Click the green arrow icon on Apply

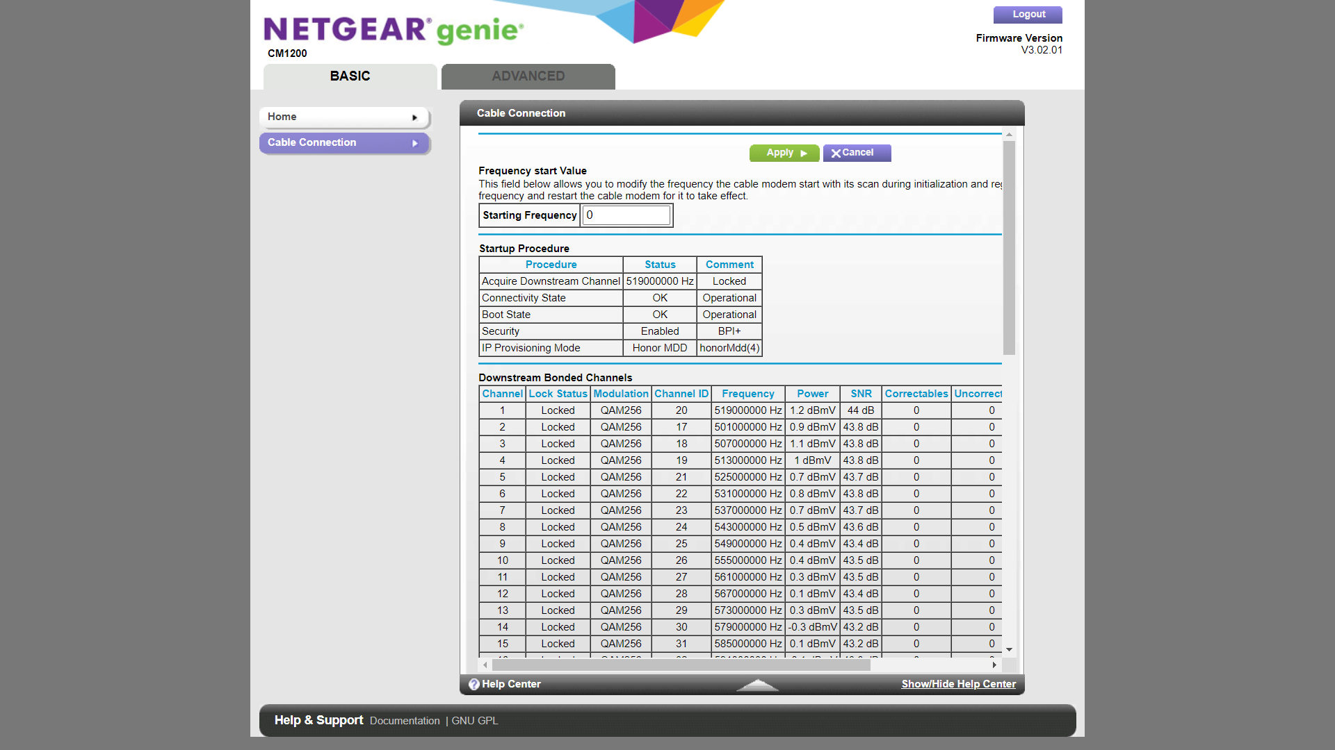tap(804, 153)
